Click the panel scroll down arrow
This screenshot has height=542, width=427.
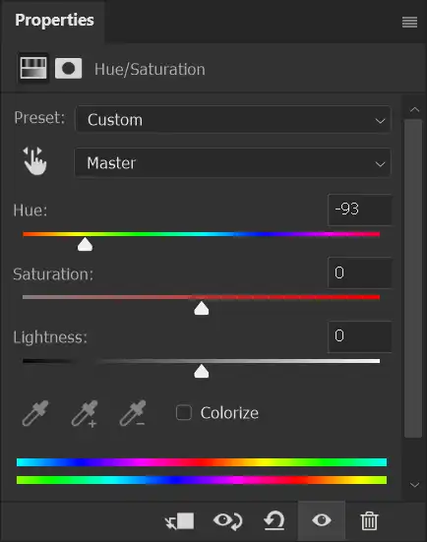414,485
